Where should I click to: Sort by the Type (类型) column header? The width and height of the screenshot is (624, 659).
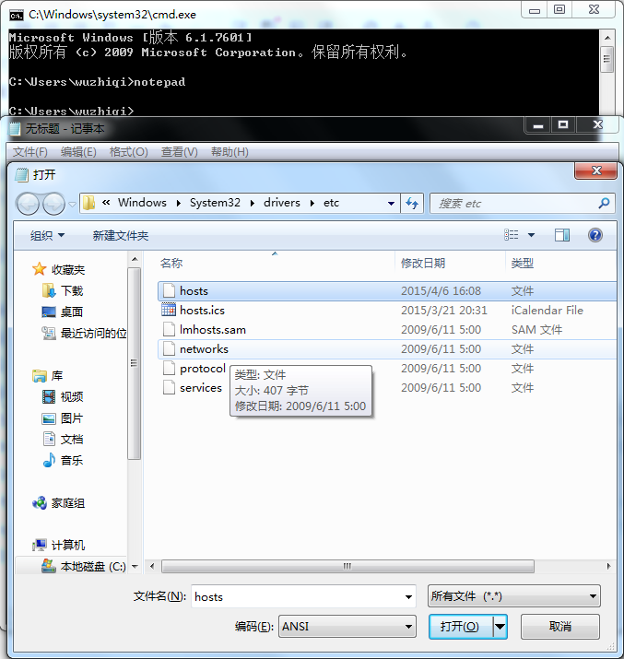click(x=523, y=264)
